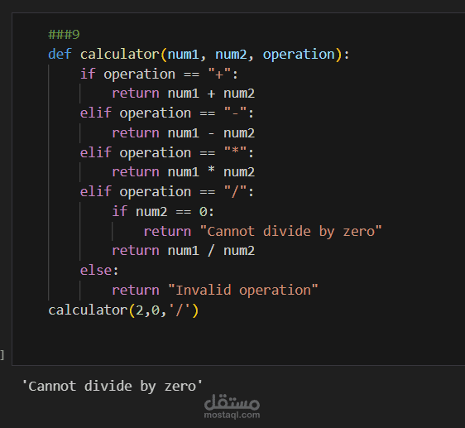This screenshot has width=465, height=428.
Task: Click the "Invalid operation" string
Action: [243, 290]
